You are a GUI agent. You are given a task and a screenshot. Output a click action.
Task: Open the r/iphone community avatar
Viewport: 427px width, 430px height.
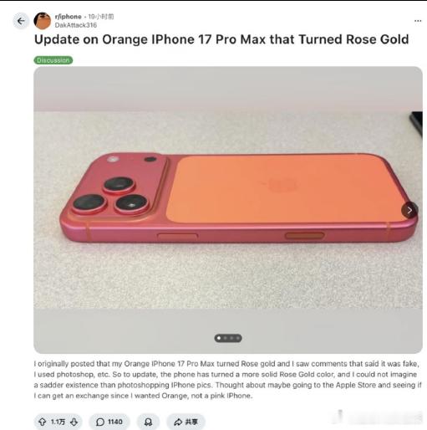(x=43, y=21)
